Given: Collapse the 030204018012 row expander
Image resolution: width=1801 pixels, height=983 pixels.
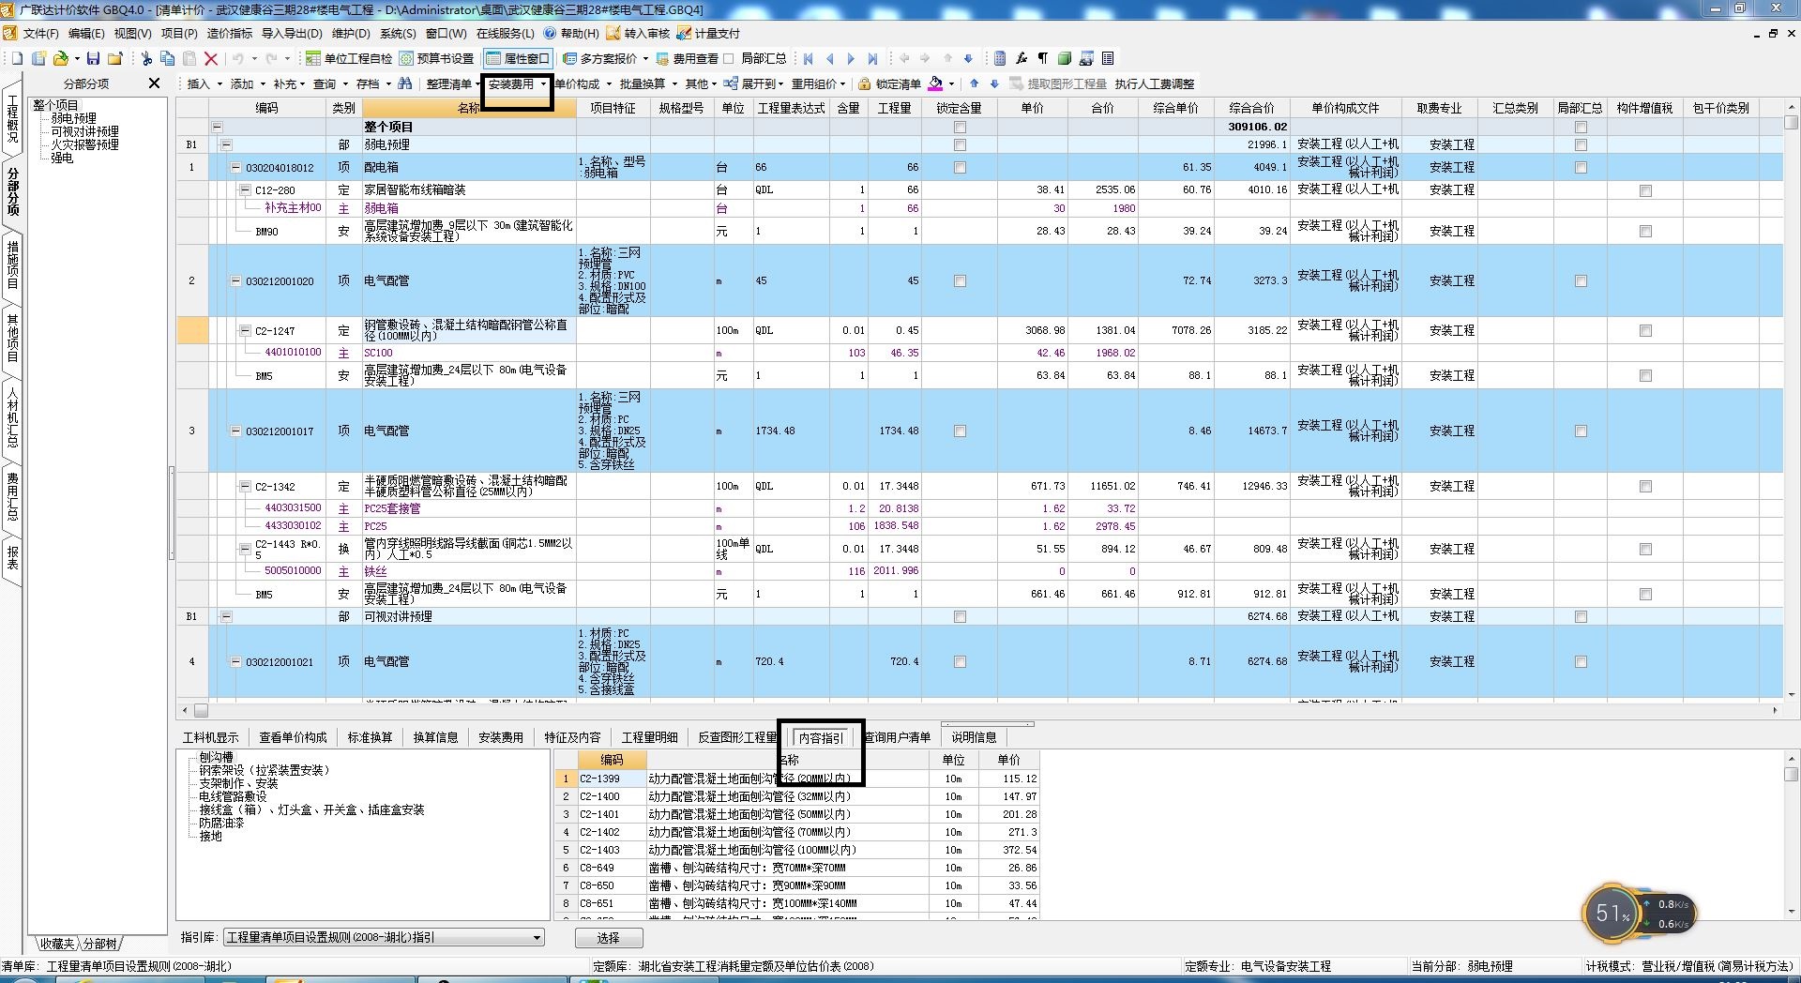Looking at the screenshot, I should coord(236,168).
